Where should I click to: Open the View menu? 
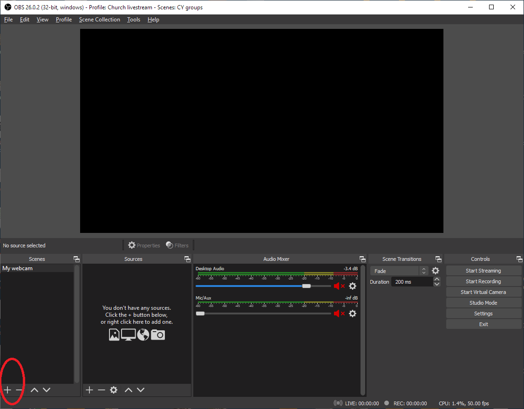[42, 20]
